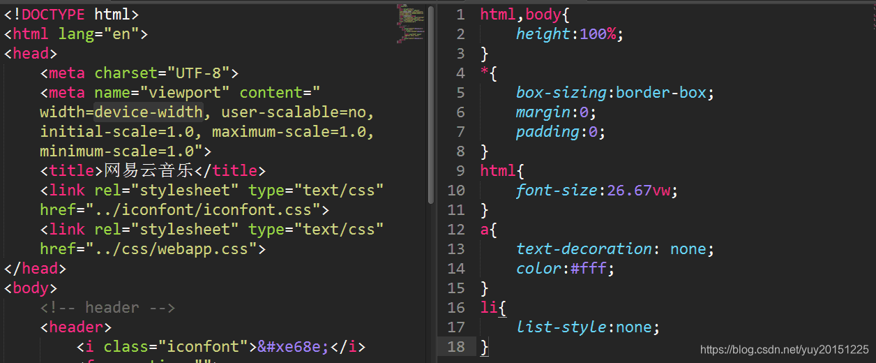Click the closing </head> tag
Viewport: 876px width, 363px height.
pos(35,268)
